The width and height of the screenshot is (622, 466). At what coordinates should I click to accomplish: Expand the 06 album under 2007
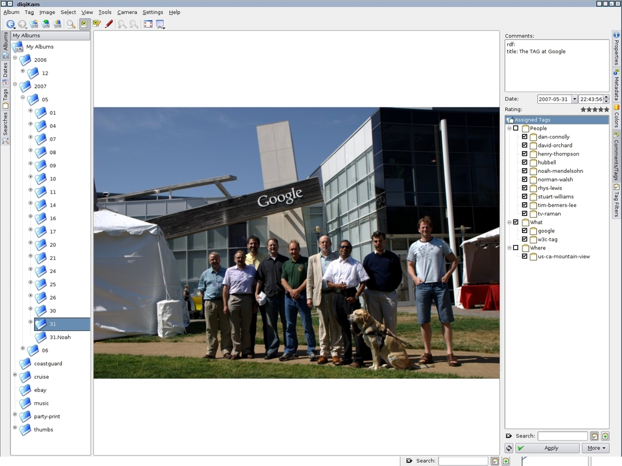coord(22,348)
